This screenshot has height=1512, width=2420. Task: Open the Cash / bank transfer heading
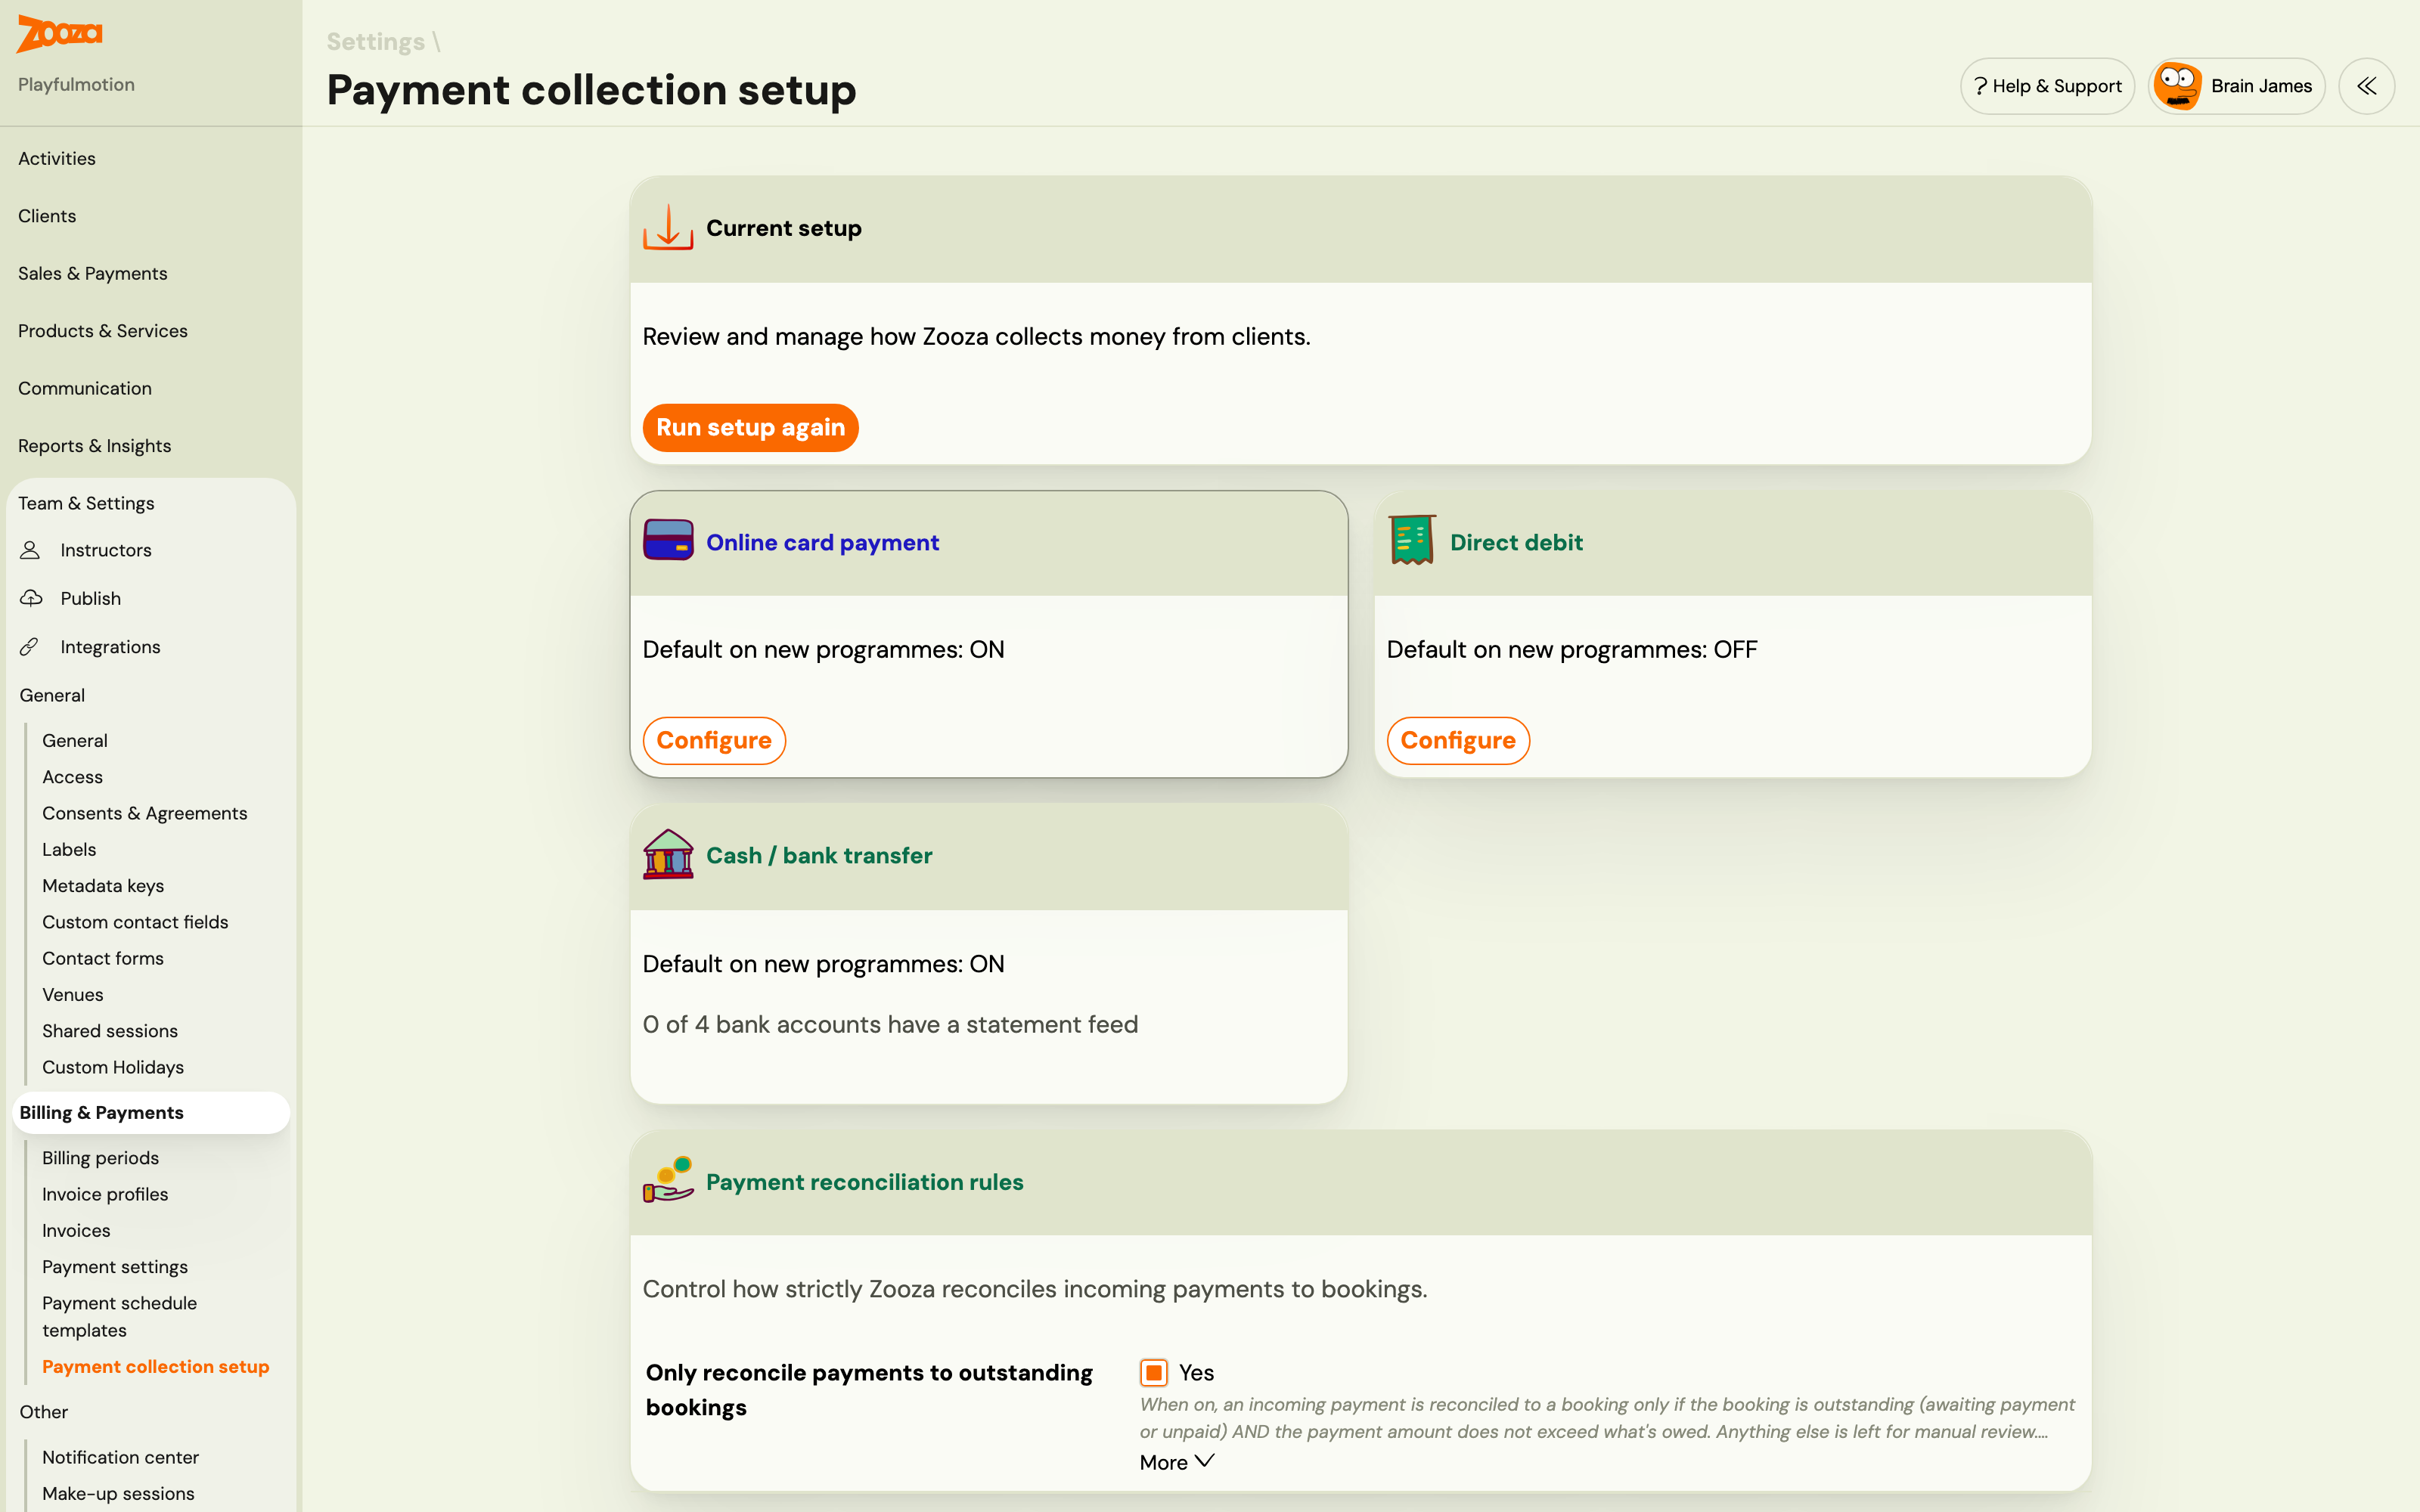819,855
